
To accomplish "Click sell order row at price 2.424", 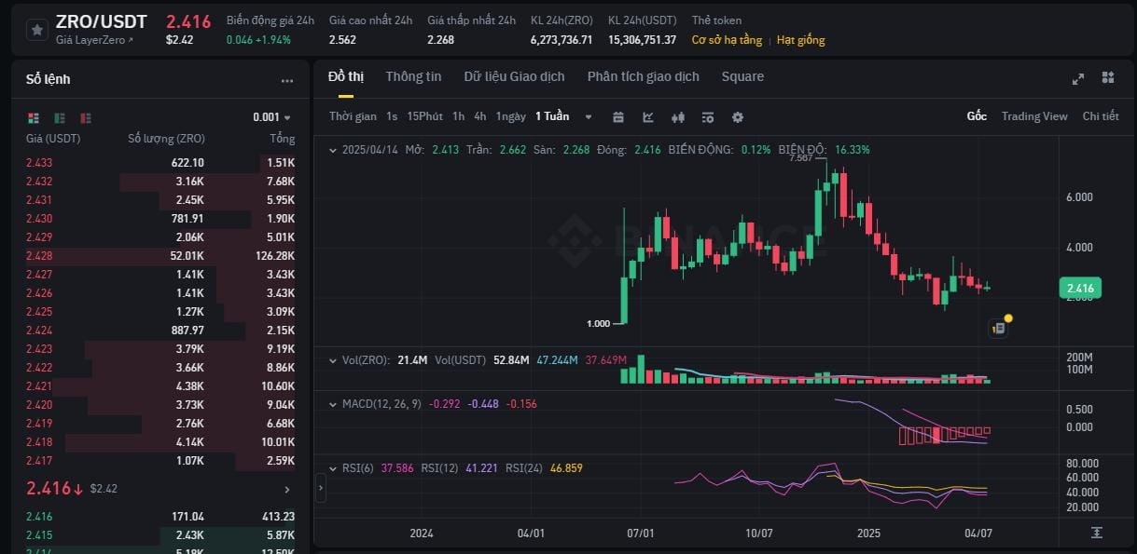I will click(x=160, y=331).
